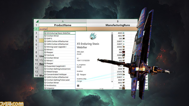Select column header A

point(63,21)
